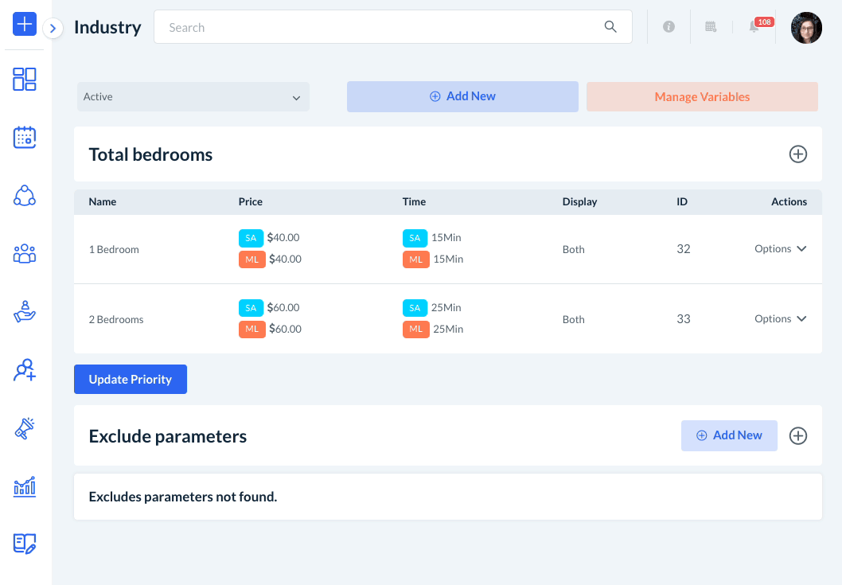Click Both display value for 2 Bedrooms
Image resolution: width=842 pixels, height=585 pixels.
(573, 319)
